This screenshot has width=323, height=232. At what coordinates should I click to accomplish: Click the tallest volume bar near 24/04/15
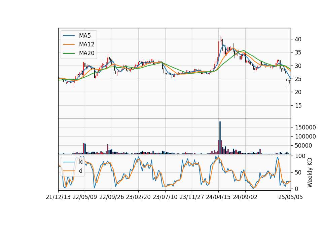click(220, 138)
